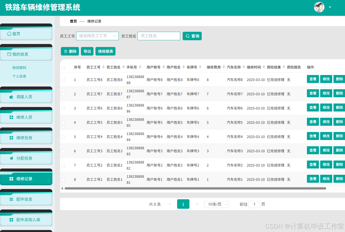345x232 pixels.
Task: Click the list icon beside 配件信息
Action: click(11, 199)
